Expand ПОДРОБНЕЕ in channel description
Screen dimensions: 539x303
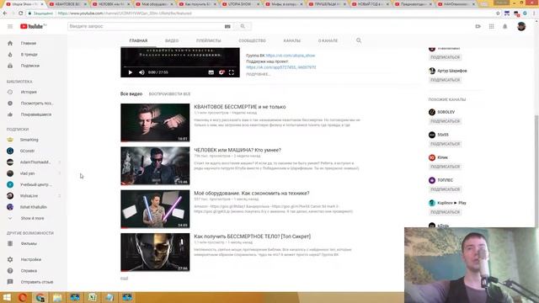[259, 74]
